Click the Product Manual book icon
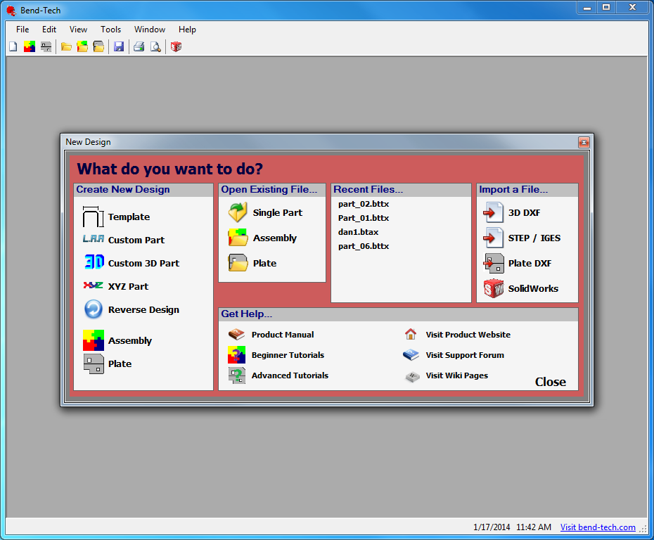This screenshot has height=540, width=654. pos(236,335)
